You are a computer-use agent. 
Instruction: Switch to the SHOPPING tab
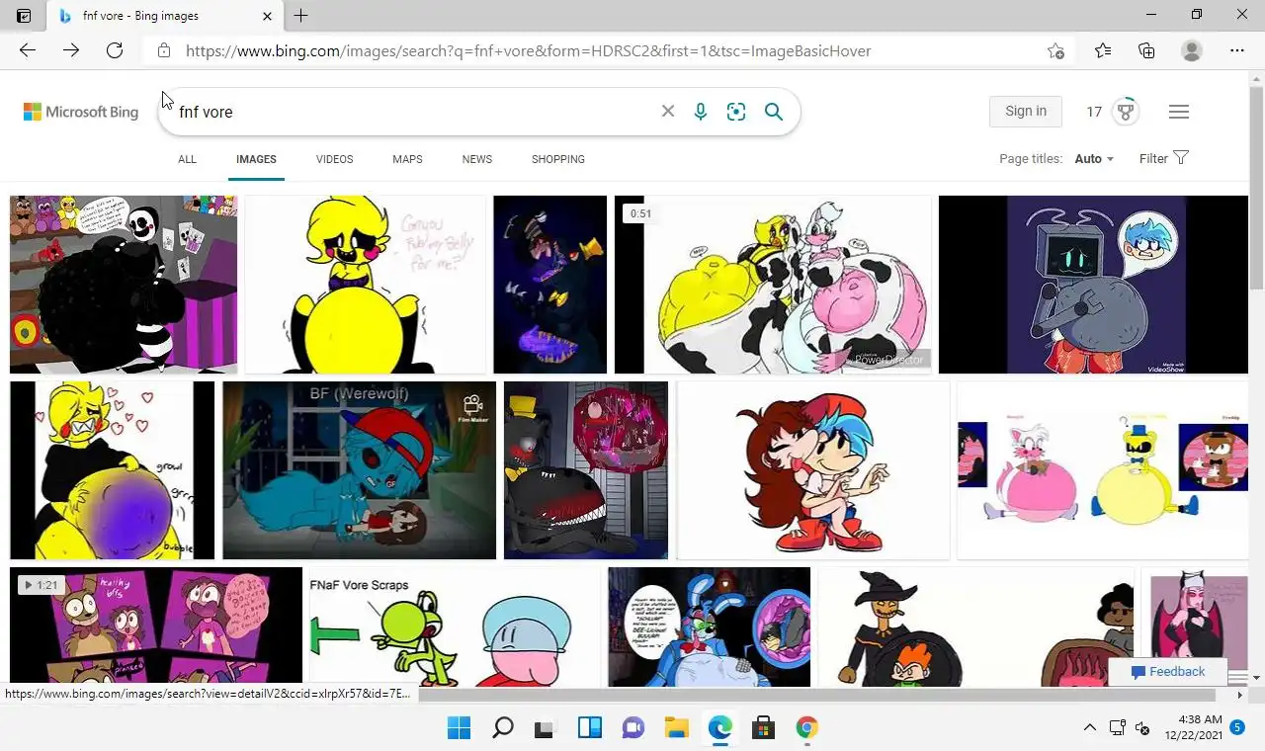click(558, 159)
